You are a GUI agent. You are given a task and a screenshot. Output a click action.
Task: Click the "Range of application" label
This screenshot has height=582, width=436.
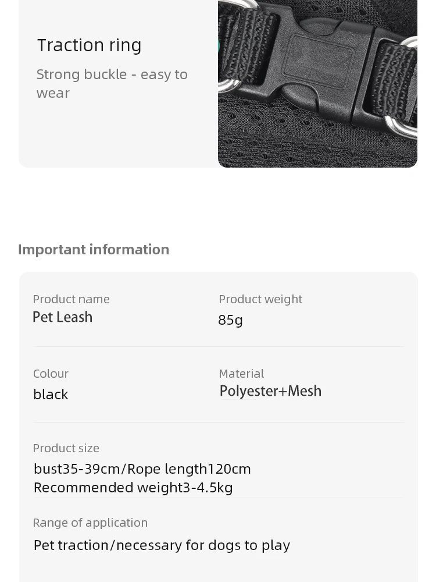click(x=90, y=523)
